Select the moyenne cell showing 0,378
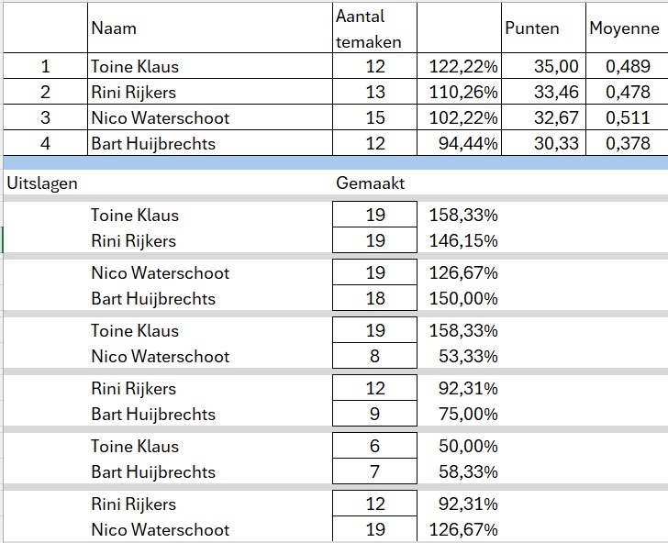Image resolution: width=668 pixels, height=543 pixels. coord(629,143)
